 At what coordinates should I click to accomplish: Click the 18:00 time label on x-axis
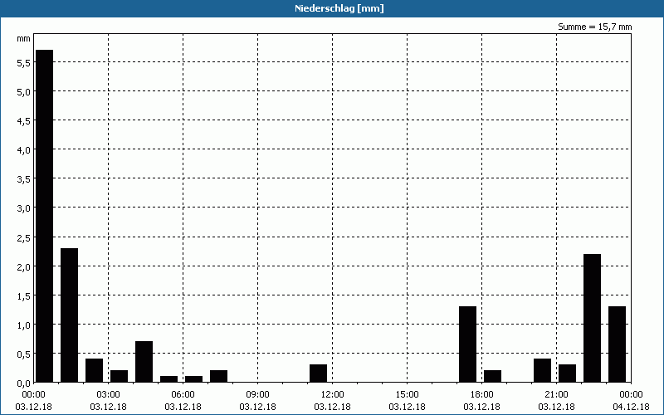click(x=481, y=395)
